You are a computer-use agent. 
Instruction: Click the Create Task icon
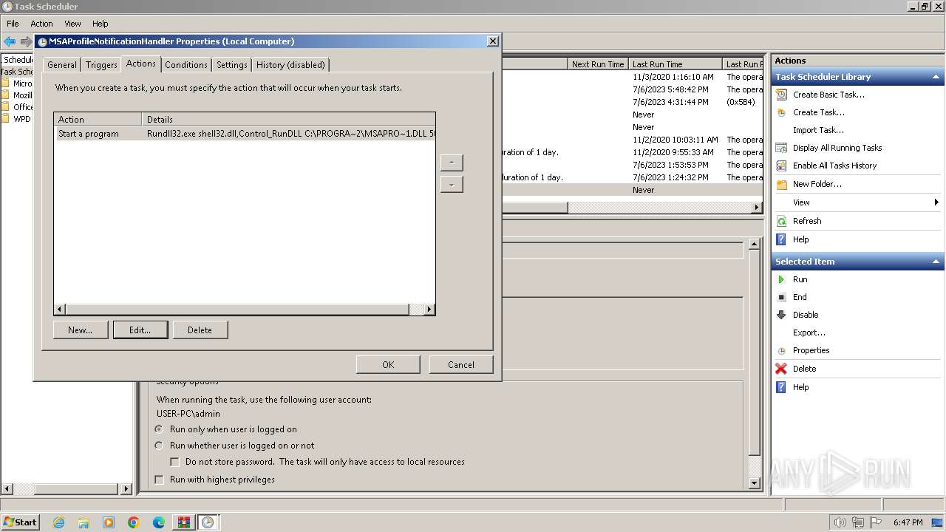click(781, 112)
